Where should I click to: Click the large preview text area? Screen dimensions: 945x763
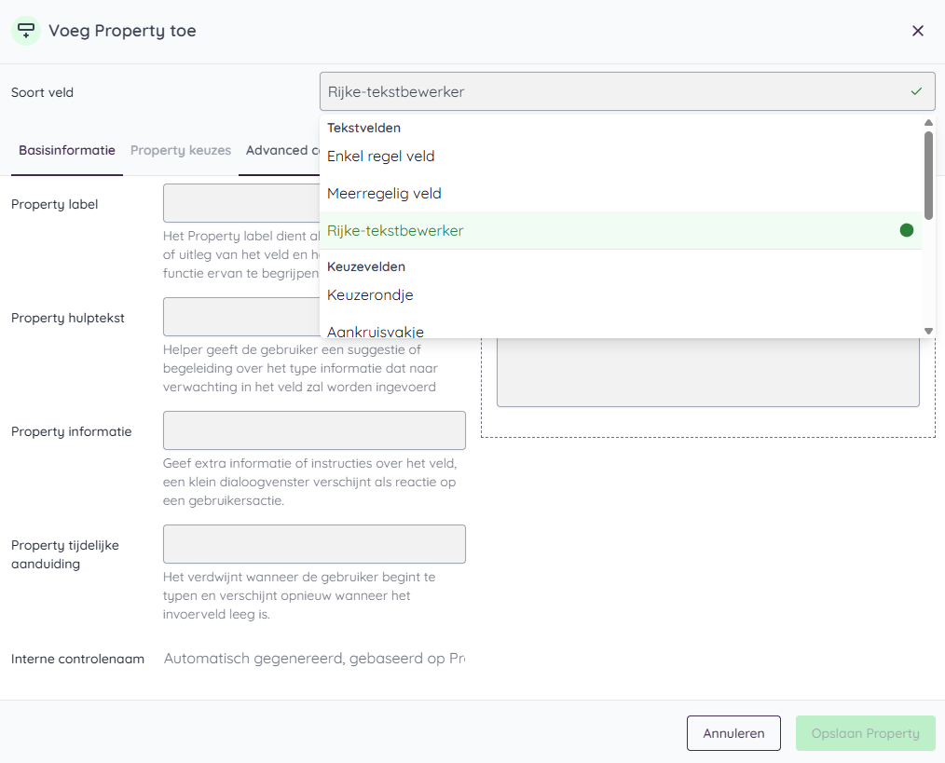707,373
